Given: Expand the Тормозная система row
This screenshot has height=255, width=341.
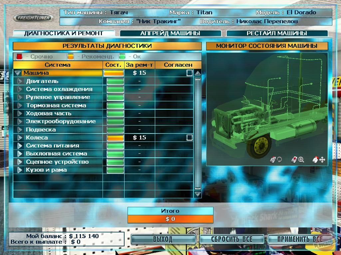Looking at the screenshot, I should [x=20, y=105].
